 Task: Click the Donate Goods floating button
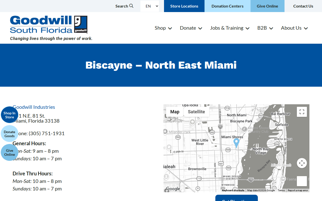[x=10, y=134]
